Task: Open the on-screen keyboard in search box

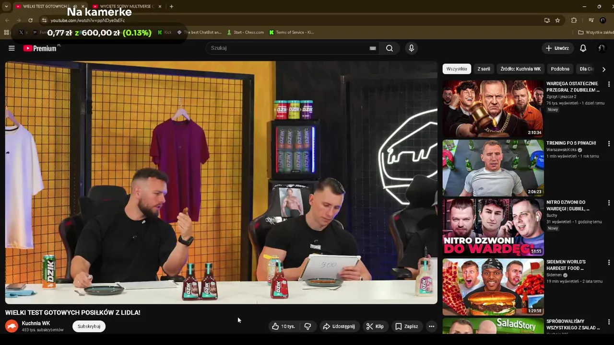Action: (x=373, y=48)
